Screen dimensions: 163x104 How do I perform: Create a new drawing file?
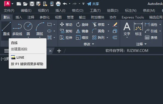click(x=19, y=4)
